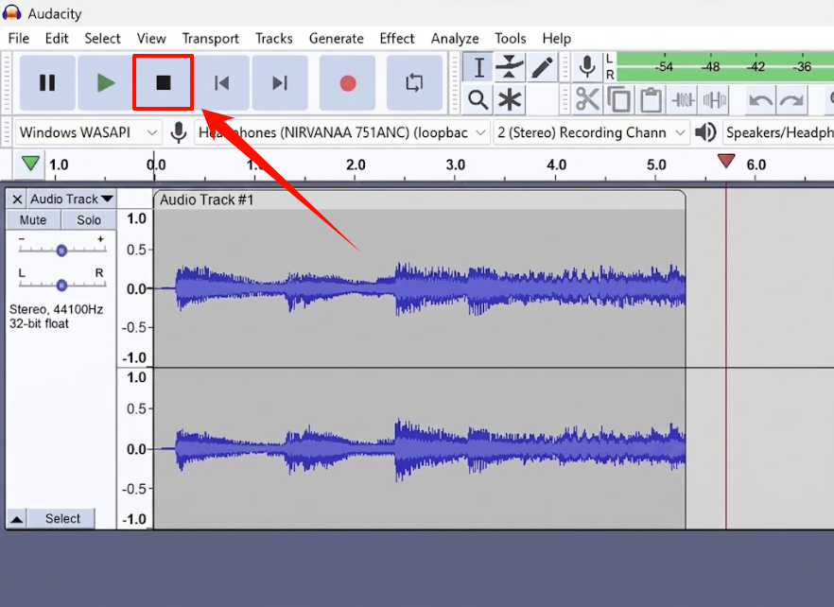Open the File menu
834x607 pixels.
[x=19, y=39]
